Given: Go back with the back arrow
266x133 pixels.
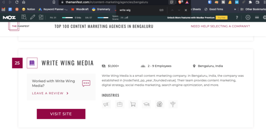Looking at the screenshot, I should point(3,2).
